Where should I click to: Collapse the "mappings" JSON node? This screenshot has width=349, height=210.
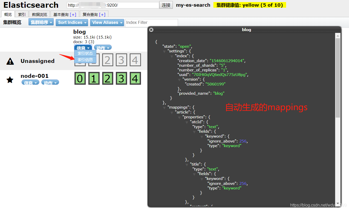click(x=164, y=108)
